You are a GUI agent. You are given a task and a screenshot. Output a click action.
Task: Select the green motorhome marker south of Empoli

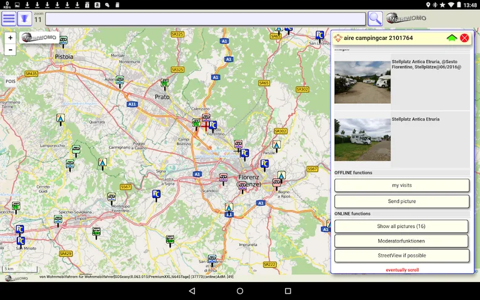click(96, 232)
